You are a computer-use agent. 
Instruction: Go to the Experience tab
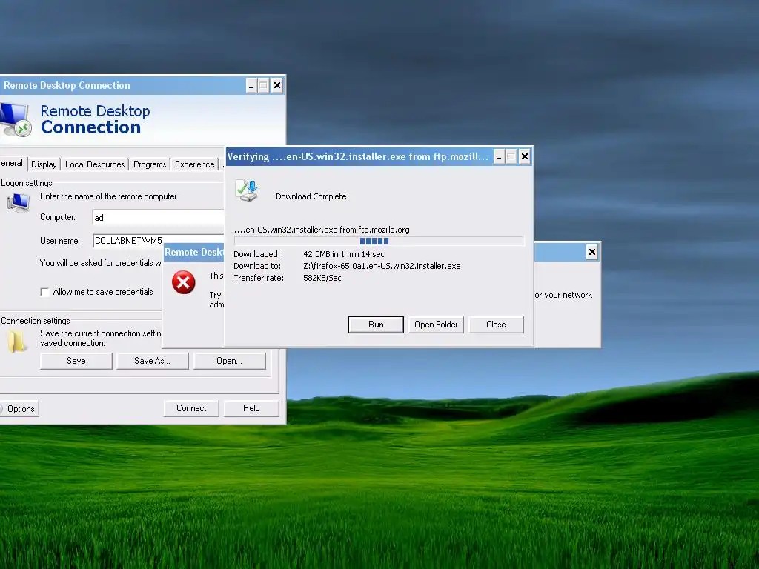point(195,164)
